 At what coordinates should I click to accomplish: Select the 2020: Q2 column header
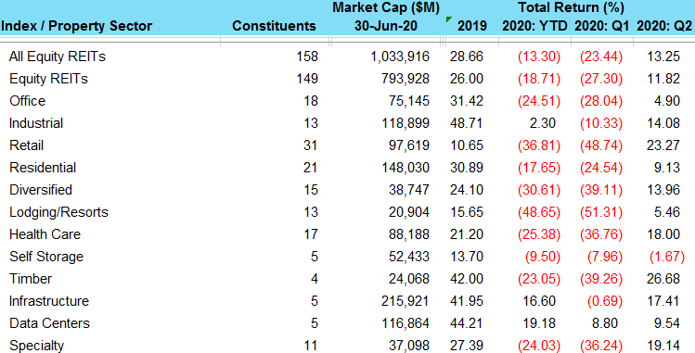coord(664,26)
